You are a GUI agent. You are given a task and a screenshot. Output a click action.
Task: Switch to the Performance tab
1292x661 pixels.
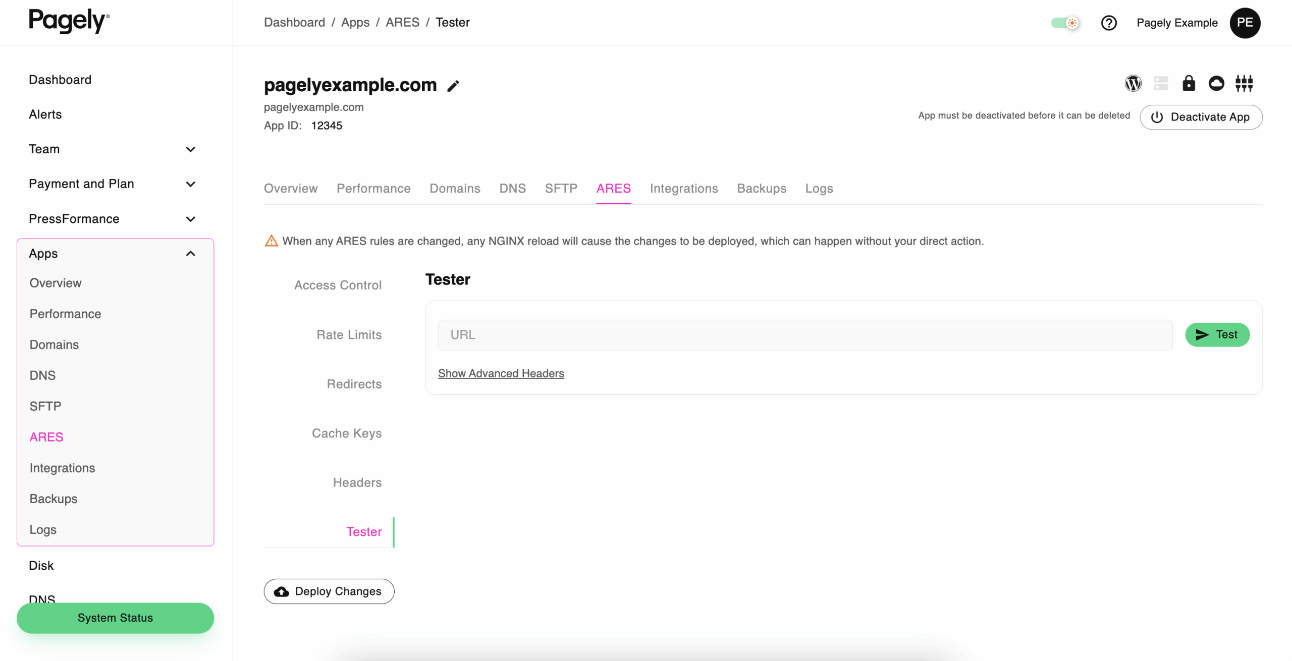click(373, 189)
